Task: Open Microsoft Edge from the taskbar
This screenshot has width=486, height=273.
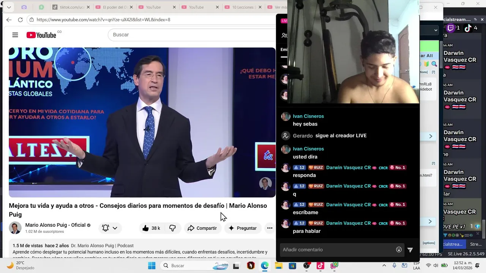Action: [x=265, y=266]
